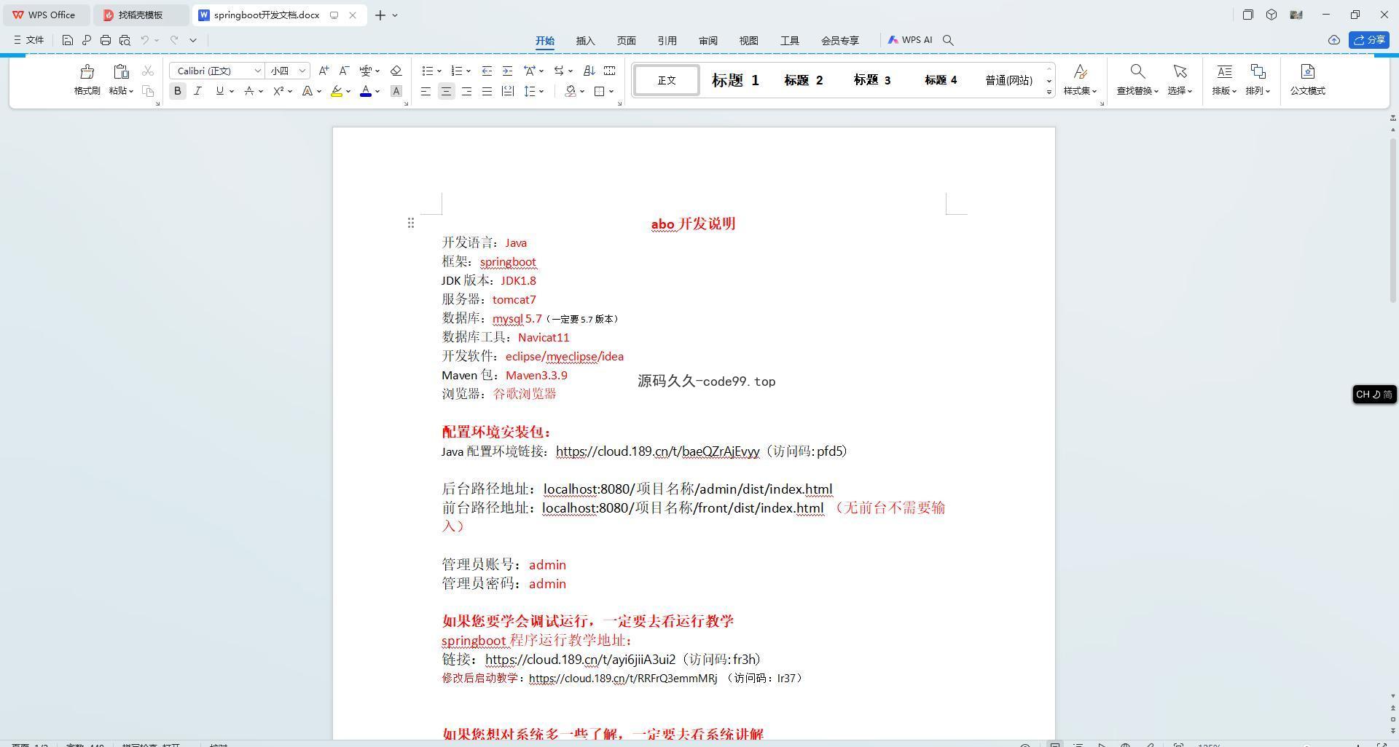Image resolution: width=1399 pixels, height=747 pixels.
Task: Align text right
Action: pos(466,91)
